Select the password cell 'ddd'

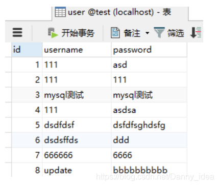coord(149,140)
